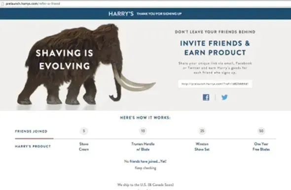Click 'Invite Friends & Earn Product' heading
This screenshot has height=190, width=291.
pos(215,48)
